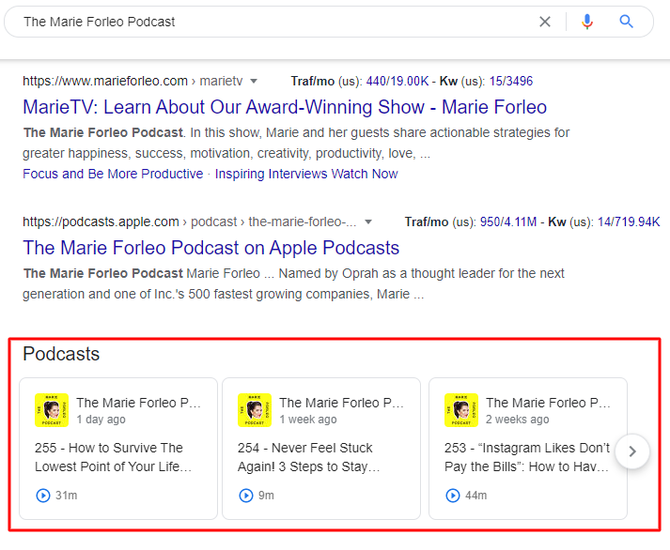Screen dimensions: 670x550
Task: Open episode 253 Instagram Likes Don't Pay the Bills
Action: (527, 457)
